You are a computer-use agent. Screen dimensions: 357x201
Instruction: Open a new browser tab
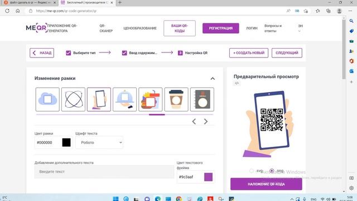click(x=120, y=2)
